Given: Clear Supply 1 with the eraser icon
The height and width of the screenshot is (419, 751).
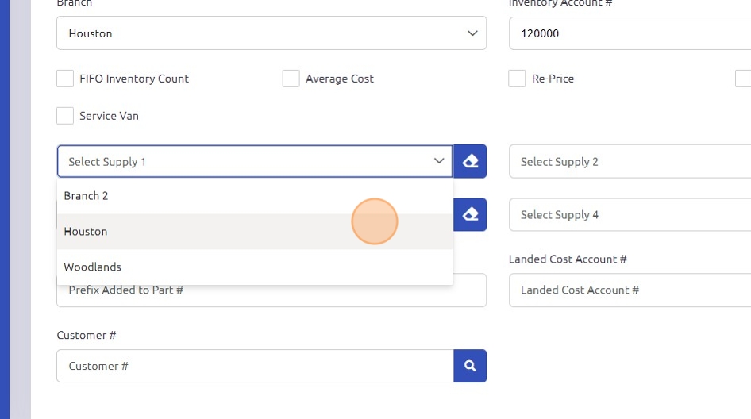Looking at the screenshot, I should tap(470, 161).
